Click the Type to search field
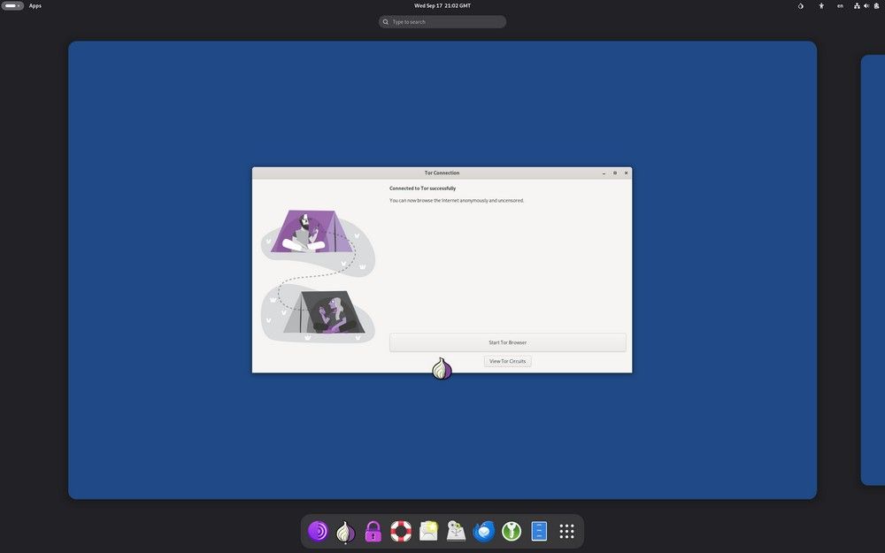 pyautogui.click(x=442, y=21)
